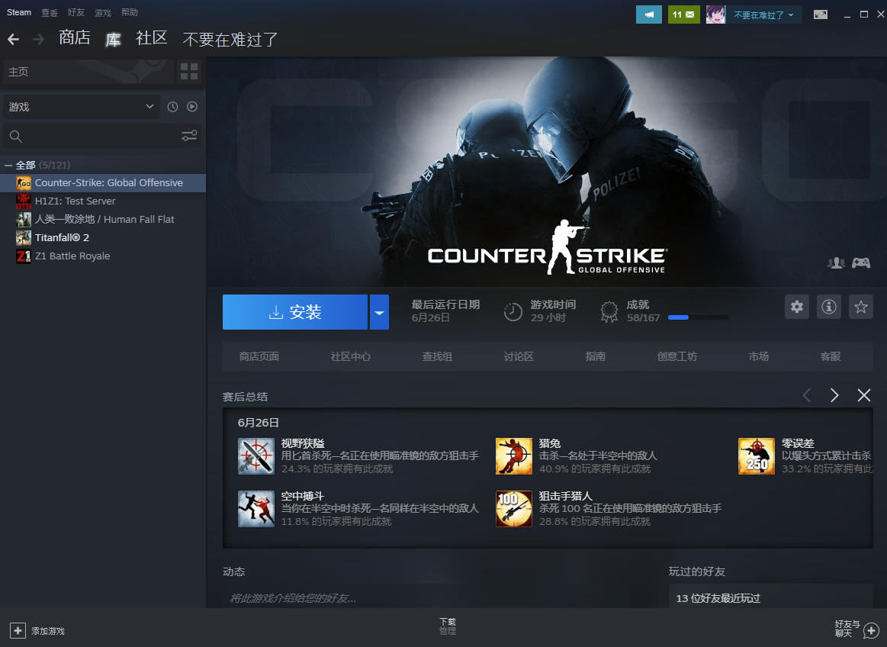This screenshot has width=887, height=647.
Task: Open the 讨论区 link
Action: 519,356
